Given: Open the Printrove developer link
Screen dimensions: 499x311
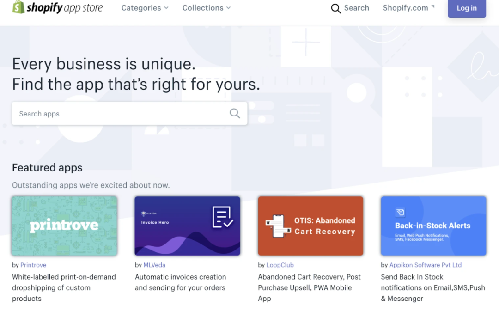Looking at the screenshot, I should [33, 265].
